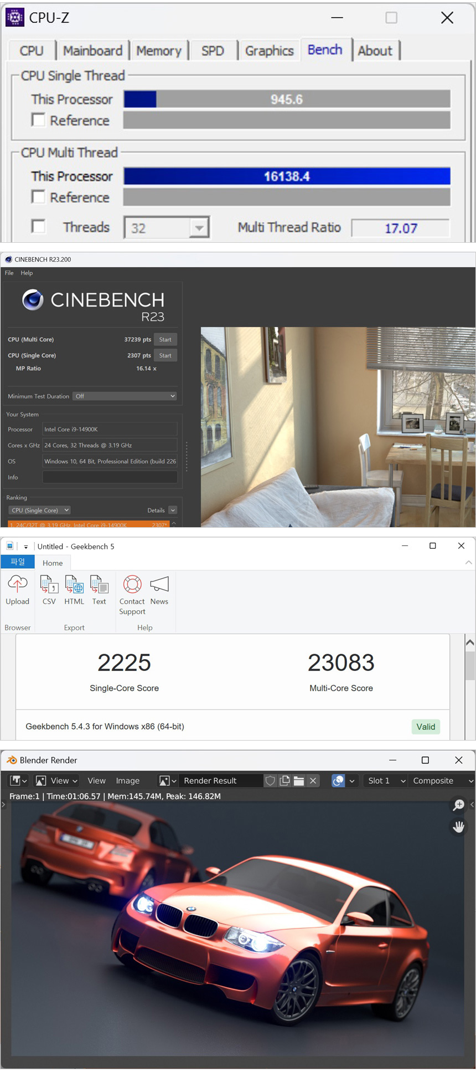This screenshot has width=476, height=1071.
Task: Expand the ranking Details dropdown arrow
Action: pyautogui.click(x=173, y=510)
